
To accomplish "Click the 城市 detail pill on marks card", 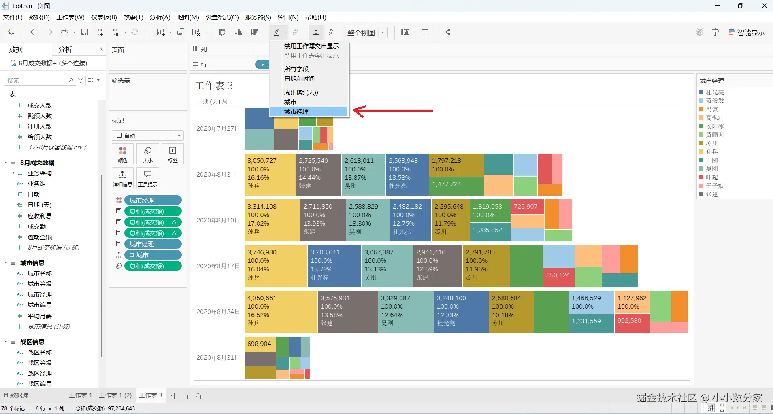I will [x=153, y=255].
